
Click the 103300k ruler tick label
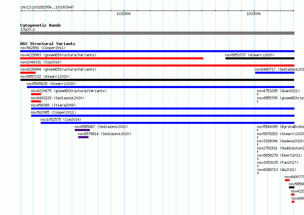point(254,14)
